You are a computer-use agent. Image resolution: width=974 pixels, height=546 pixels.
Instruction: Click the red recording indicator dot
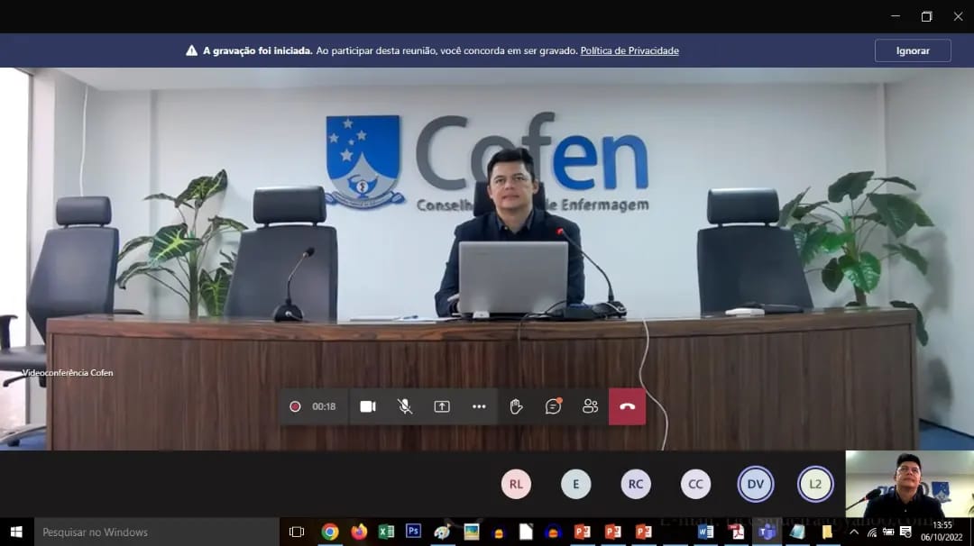295,406
